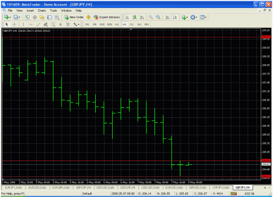Image resolution: width=273 pixels, height=197 pixels.
Task: Expand the Arrows objects dropdown
Action: (76, 24)
